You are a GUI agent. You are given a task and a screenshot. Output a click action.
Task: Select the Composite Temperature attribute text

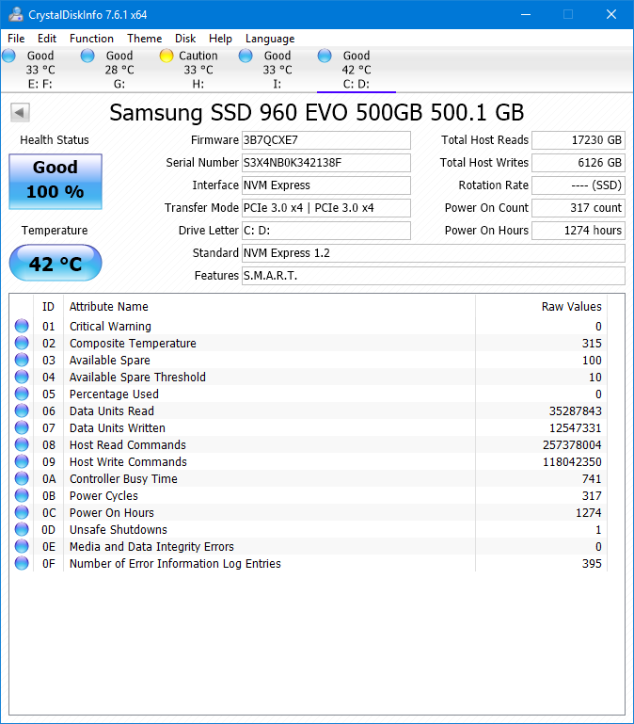(x=133, y=344)
